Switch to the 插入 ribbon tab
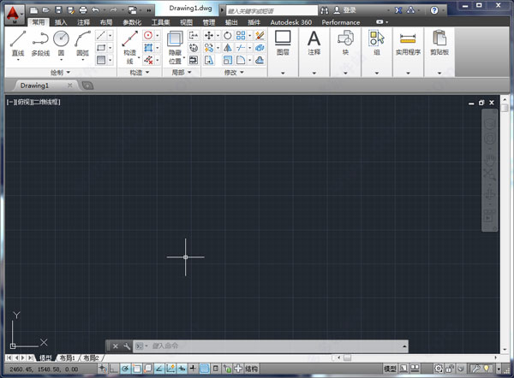The height and width of the screenshot is (378, 514). (x=61, y=22)
